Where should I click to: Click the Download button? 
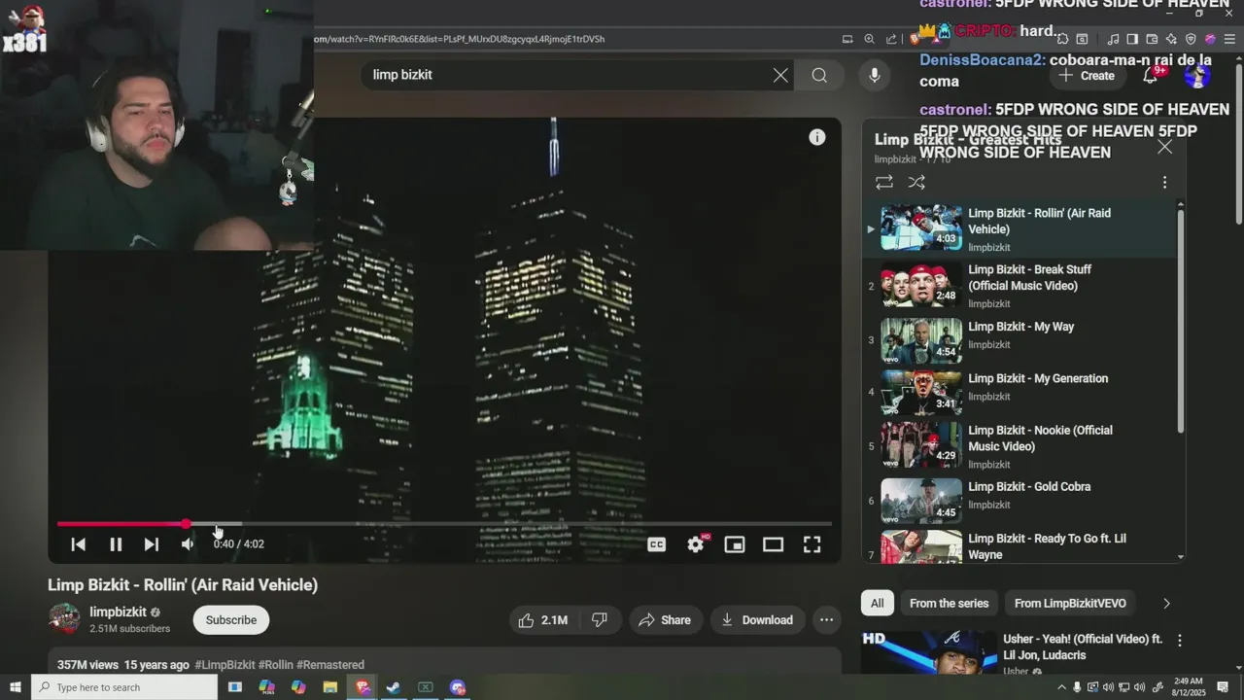[757, 620]
